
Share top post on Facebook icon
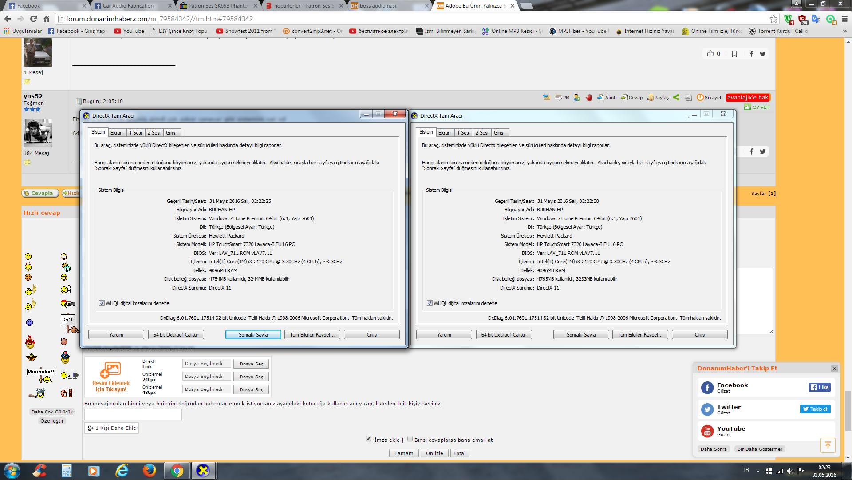[751, 54]
